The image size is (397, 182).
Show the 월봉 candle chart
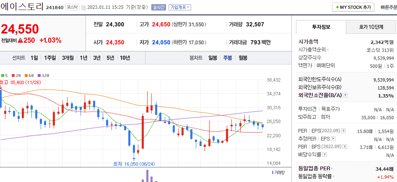tap(243, 58)
